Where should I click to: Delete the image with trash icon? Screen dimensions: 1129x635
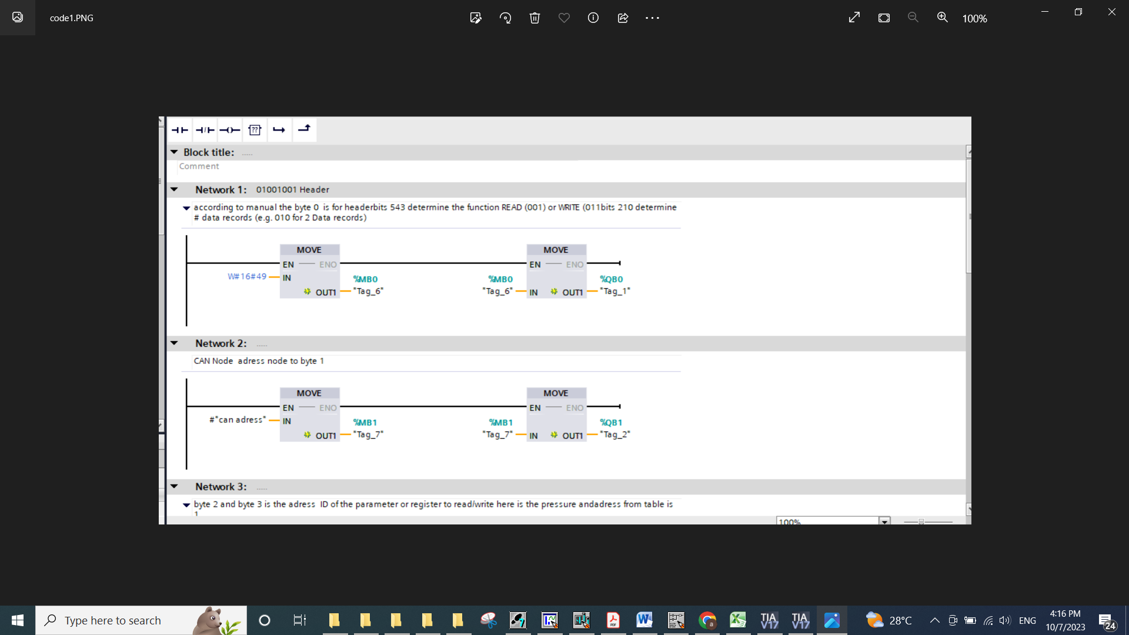[x=535, y=18]
